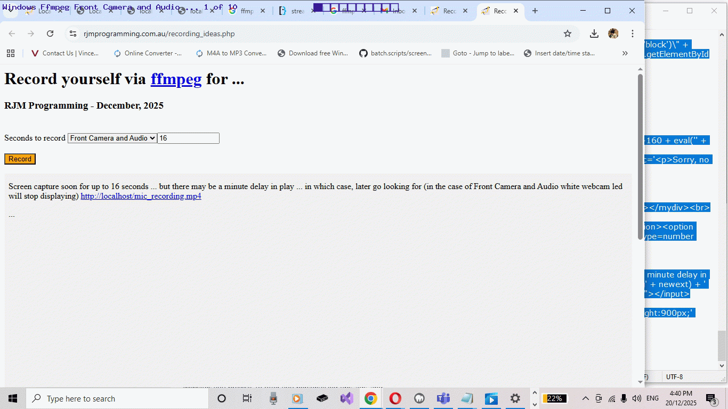
Task: Click the seconds input showing 16
Action: click(188, 138)
